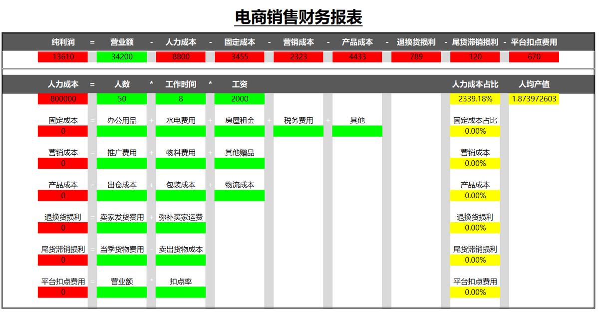The image size is (599, 312).
Task: Click the 产品成本 cell showing 4433
Action: click(x=356, y=56)
